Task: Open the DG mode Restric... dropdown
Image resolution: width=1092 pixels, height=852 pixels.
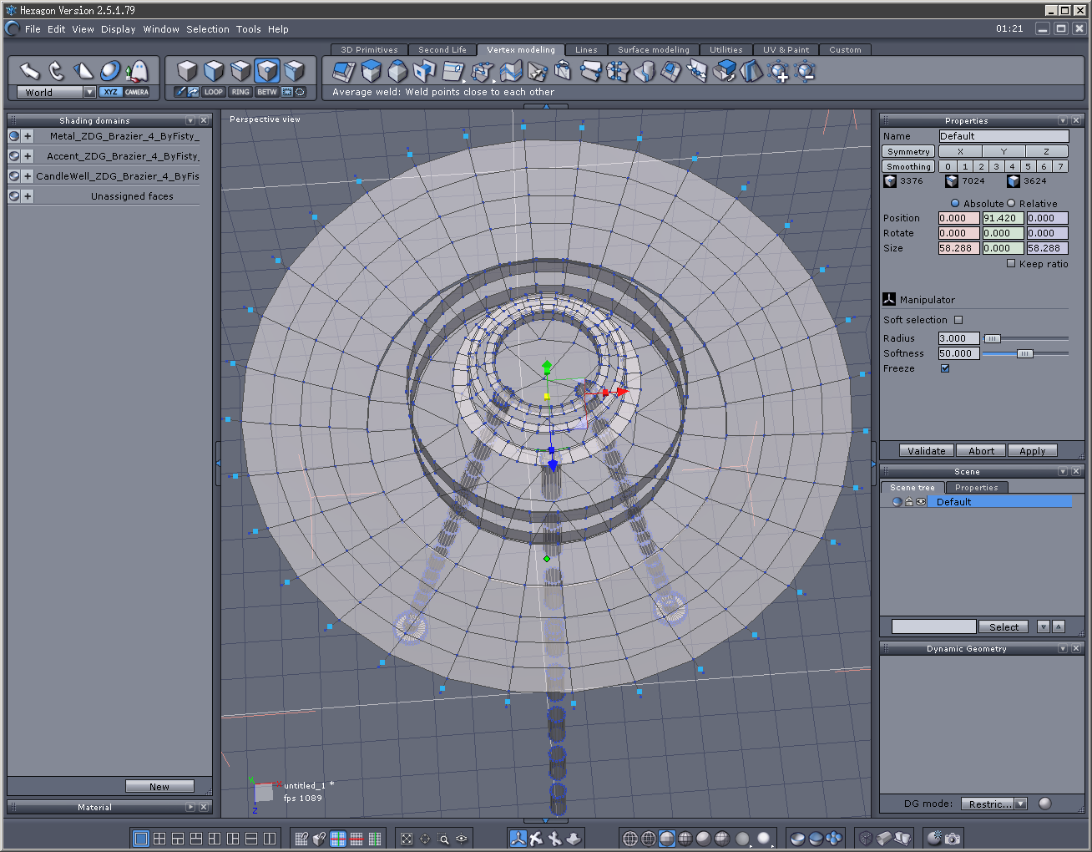Action: tap(993, 804)
